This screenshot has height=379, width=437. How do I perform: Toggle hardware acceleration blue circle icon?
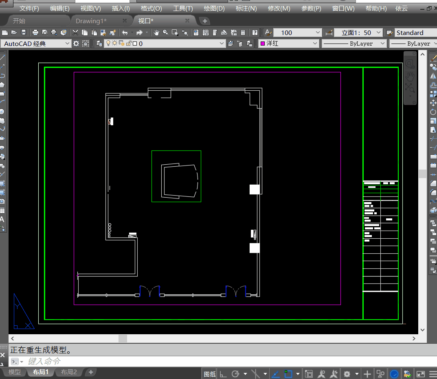(x=394, y=374)
